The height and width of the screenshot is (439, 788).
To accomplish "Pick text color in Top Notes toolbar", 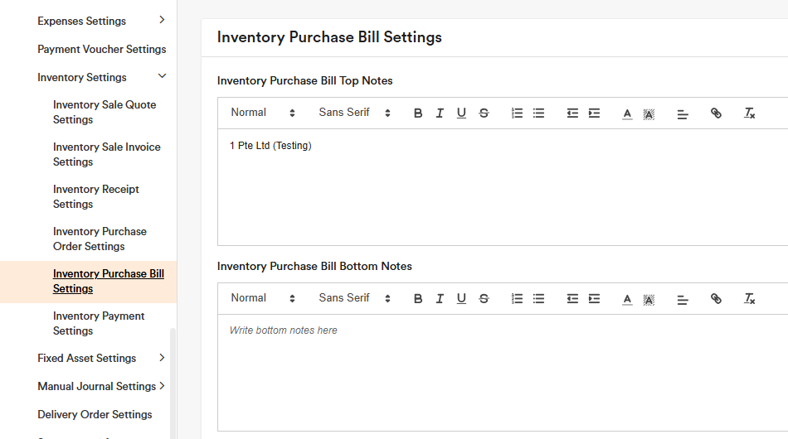I will [x=627, y=113].
